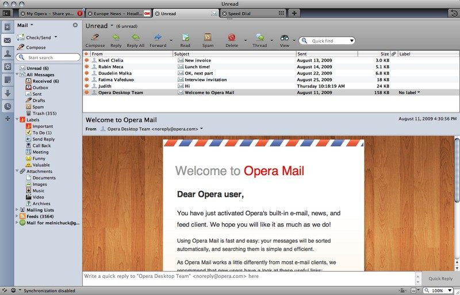Click the Quick Reply button
The width and height of the screenshot is (460, 295).
click(x=440, y=278)
